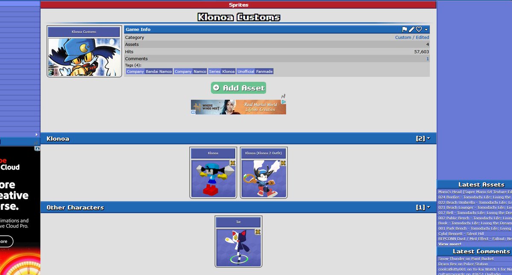Open the Sprites section header tab

click(x=239, y=5)
